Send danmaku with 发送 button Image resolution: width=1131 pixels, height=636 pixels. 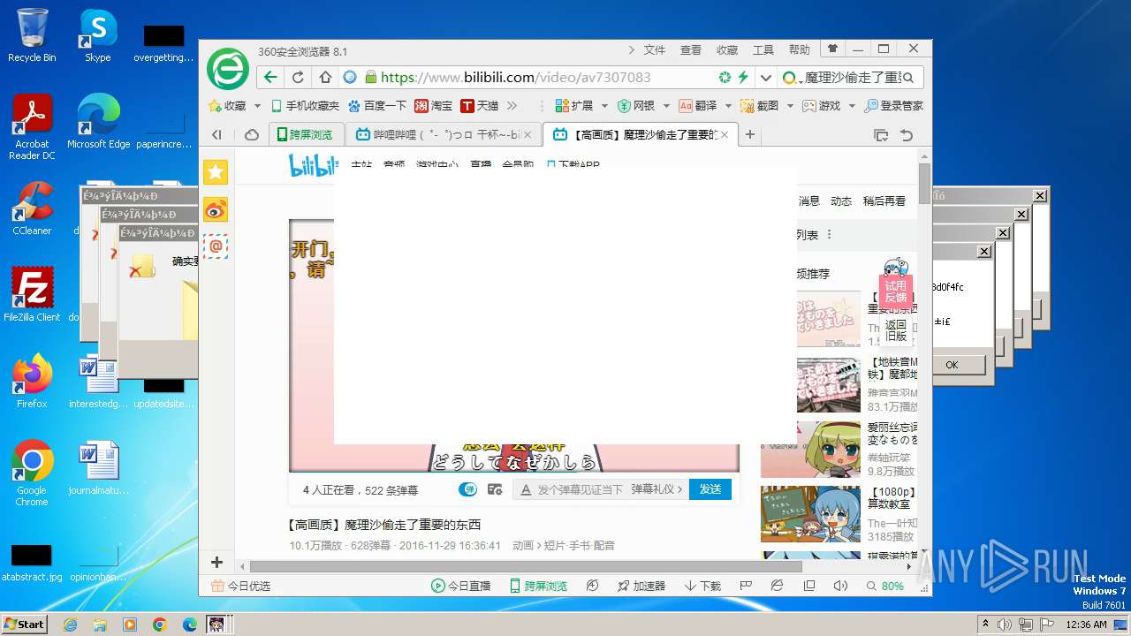[710, 488]
